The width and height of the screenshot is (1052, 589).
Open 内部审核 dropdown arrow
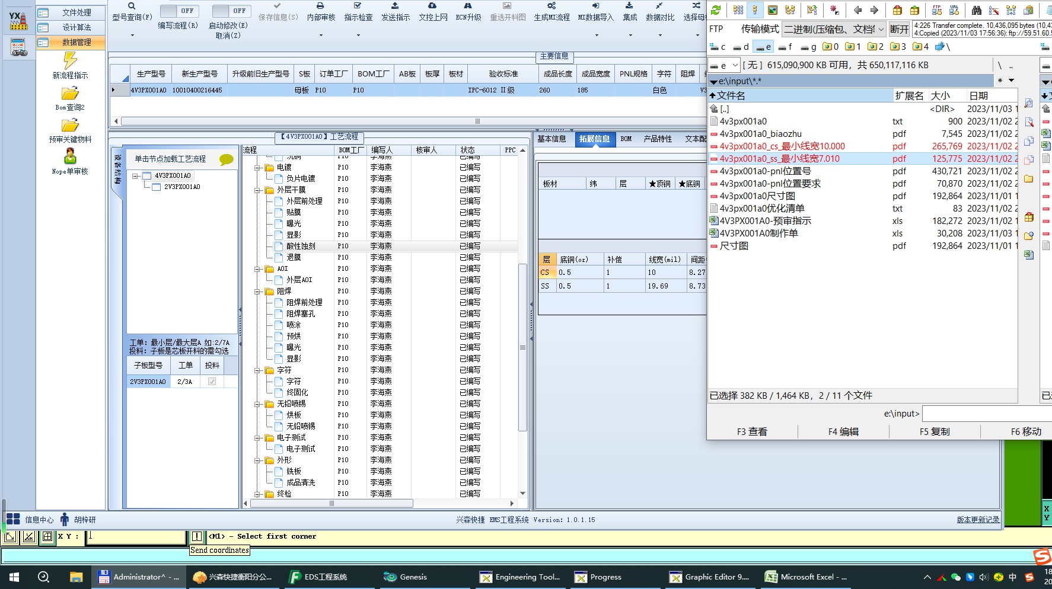coord(321,35)
